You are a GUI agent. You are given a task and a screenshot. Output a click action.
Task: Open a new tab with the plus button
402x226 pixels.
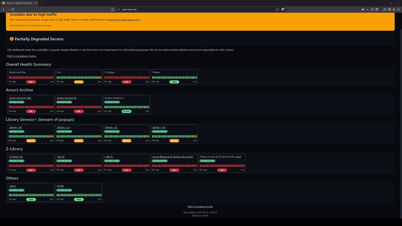(x=42, y=3)
